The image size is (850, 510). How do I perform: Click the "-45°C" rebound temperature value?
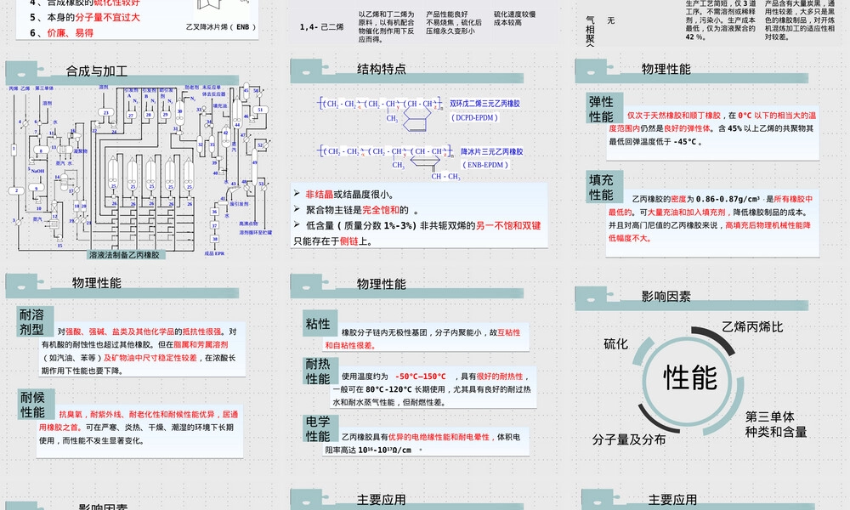click(684, 142)
